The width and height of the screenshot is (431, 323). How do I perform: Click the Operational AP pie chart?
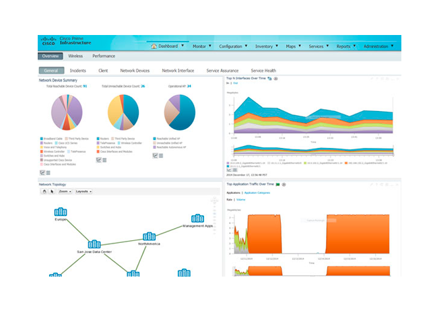pos(180,112)
